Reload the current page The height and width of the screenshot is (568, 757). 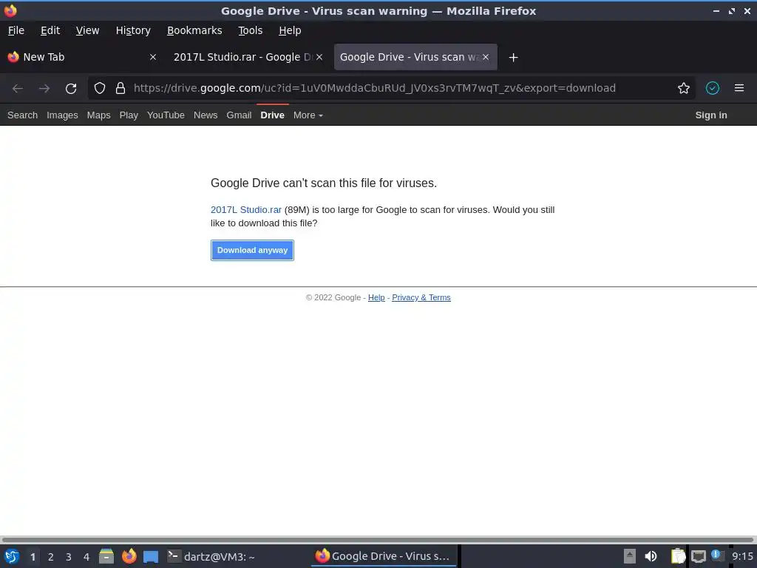[x=71, y=88]
